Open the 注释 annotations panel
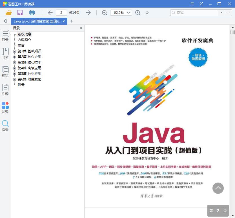Viewport: 235px width, 218px height. 5,90
